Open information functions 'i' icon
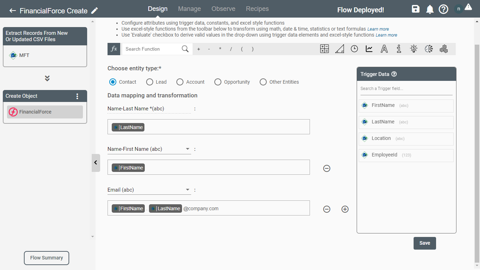This screenshot has width=480, height=270. click(x=399, y=49)
